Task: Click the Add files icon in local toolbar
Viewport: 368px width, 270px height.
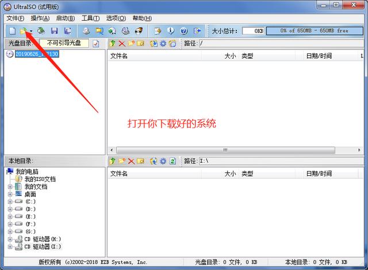Action: point(154,161)
